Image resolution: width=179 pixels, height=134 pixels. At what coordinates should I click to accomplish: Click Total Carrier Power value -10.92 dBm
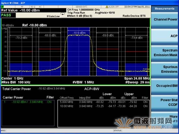(x=51, y=88)
